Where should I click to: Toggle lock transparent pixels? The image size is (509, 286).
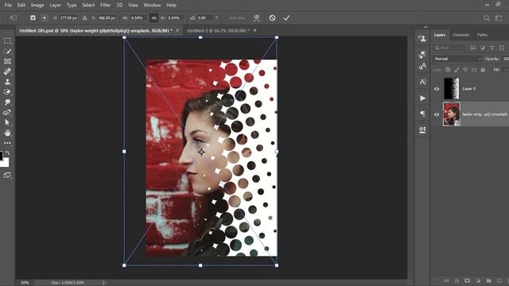448,70
